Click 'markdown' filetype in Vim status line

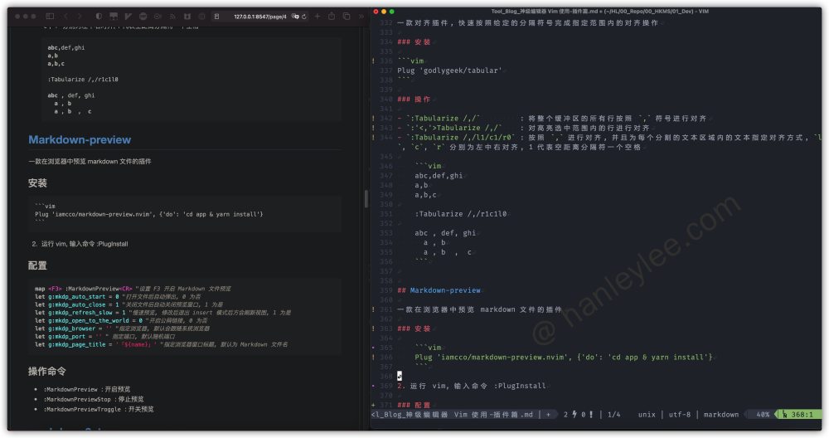click(x=720, y=414)
